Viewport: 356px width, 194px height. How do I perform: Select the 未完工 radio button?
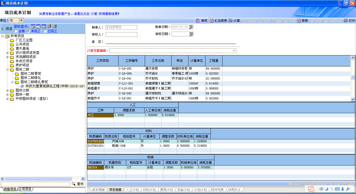click(x=29, y=31)
